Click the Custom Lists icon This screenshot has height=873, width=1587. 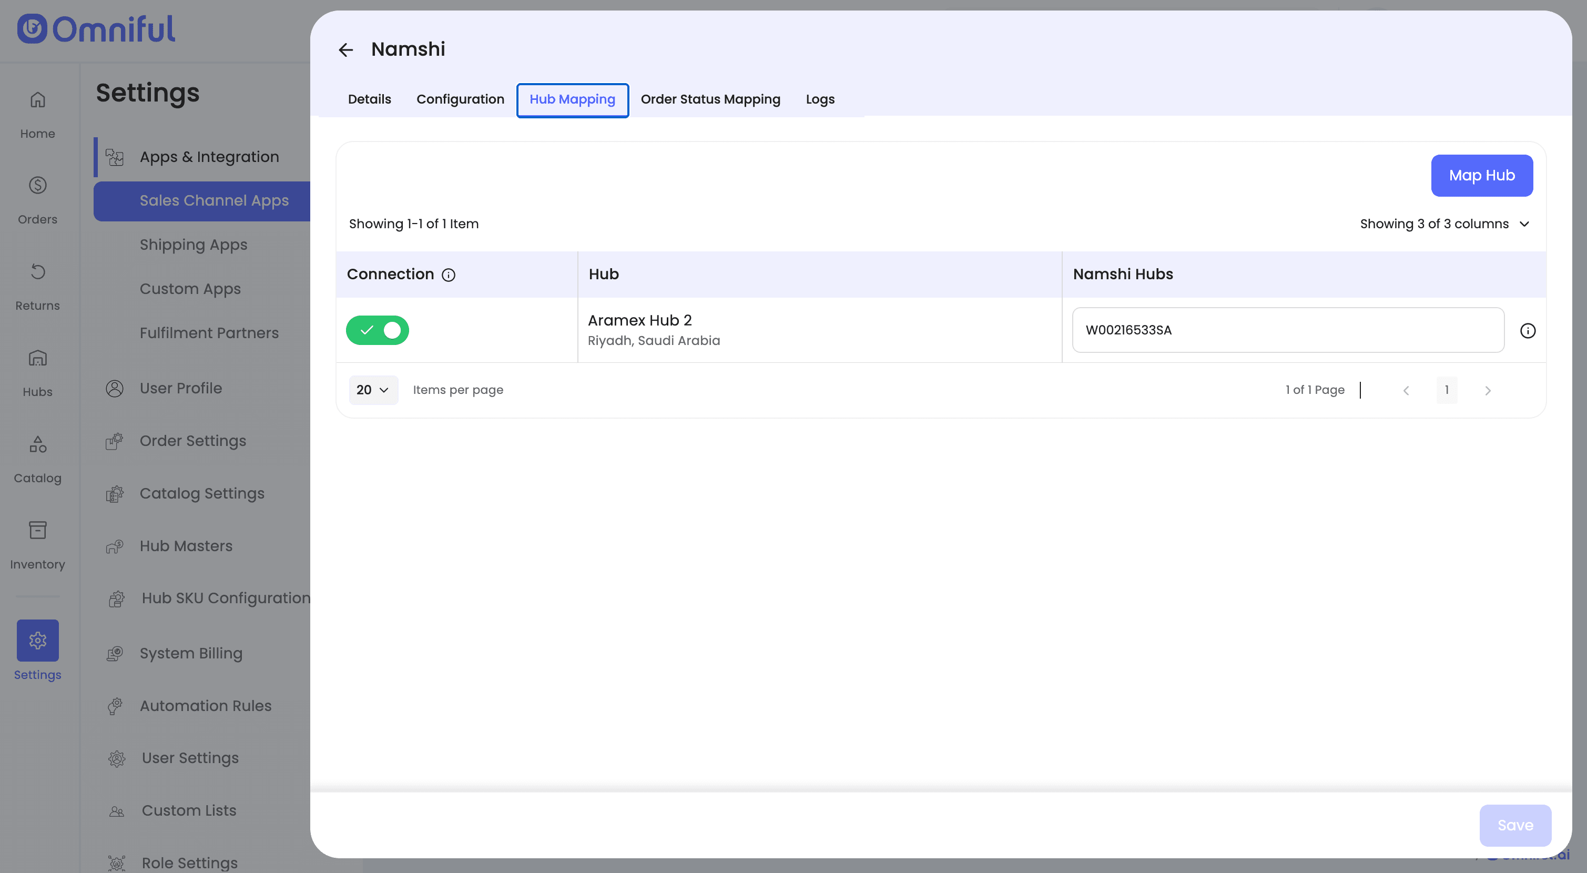click(116, 811)
